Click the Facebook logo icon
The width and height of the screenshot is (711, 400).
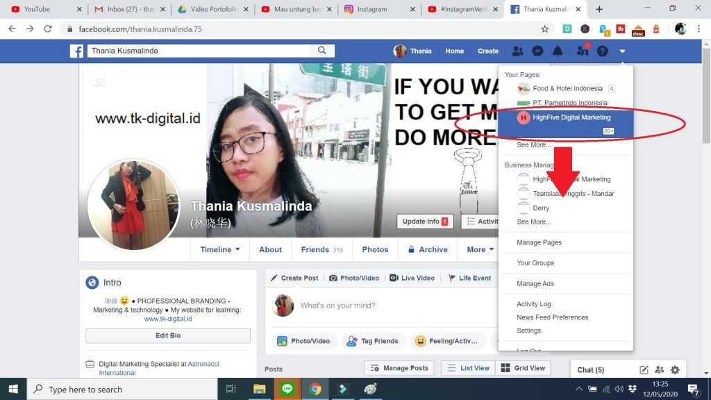coord(77,51)
